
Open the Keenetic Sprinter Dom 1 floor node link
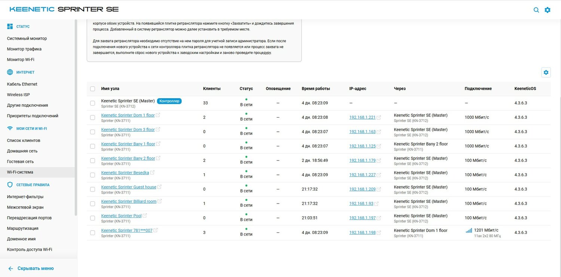[128, 115]
